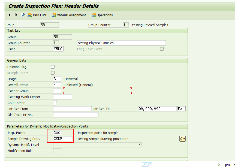The image size is (235, 167).
Task: Click the Insp. Points field with 200
Action: (x=57, y=133)
